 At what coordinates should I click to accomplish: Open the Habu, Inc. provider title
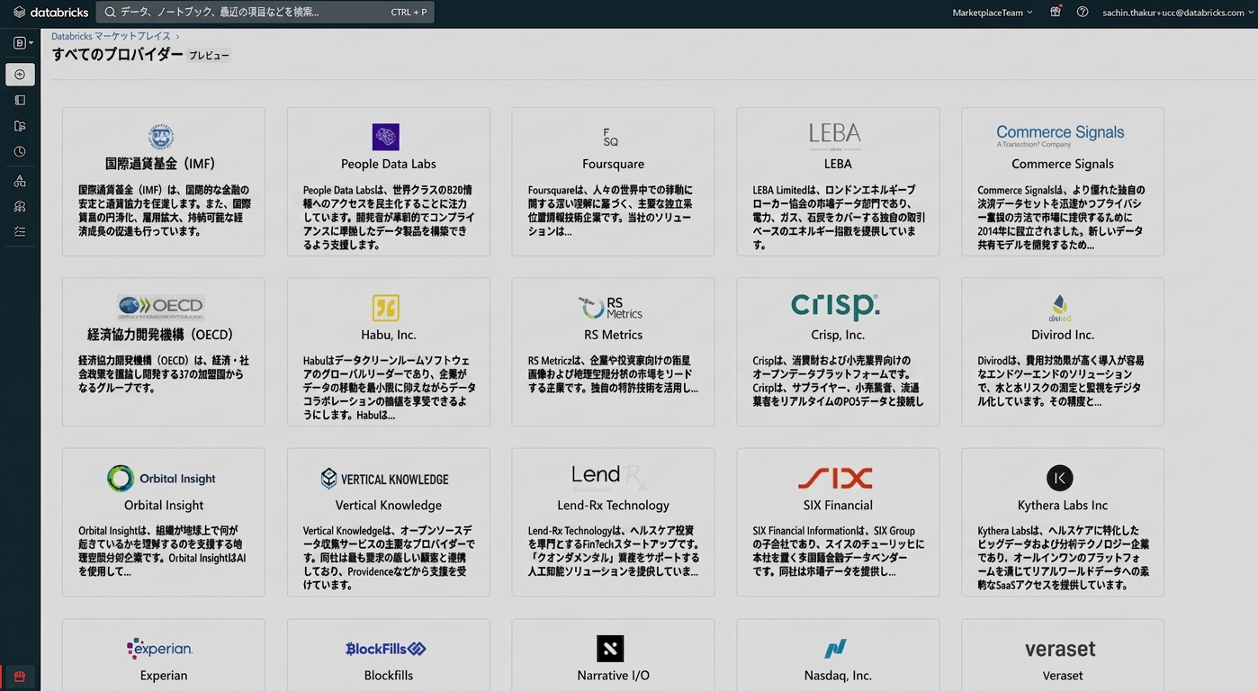pos(389,335)
